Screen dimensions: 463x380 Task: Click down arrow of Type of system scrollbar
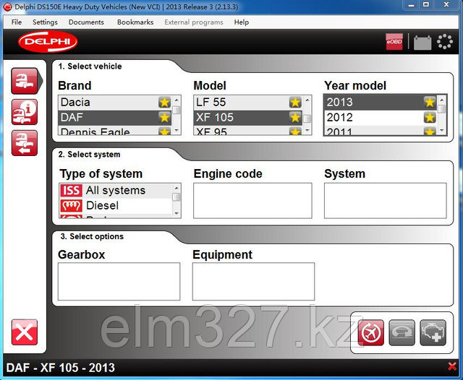[x=177, y=213]
